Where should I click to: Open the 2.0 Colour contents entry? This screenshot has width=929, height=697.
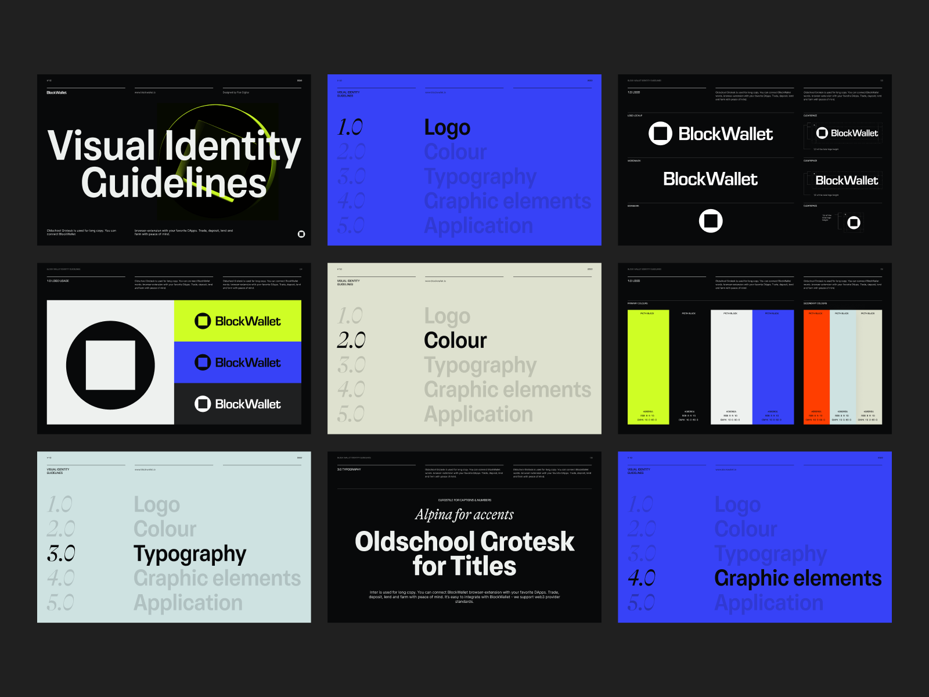coord(456,340)
